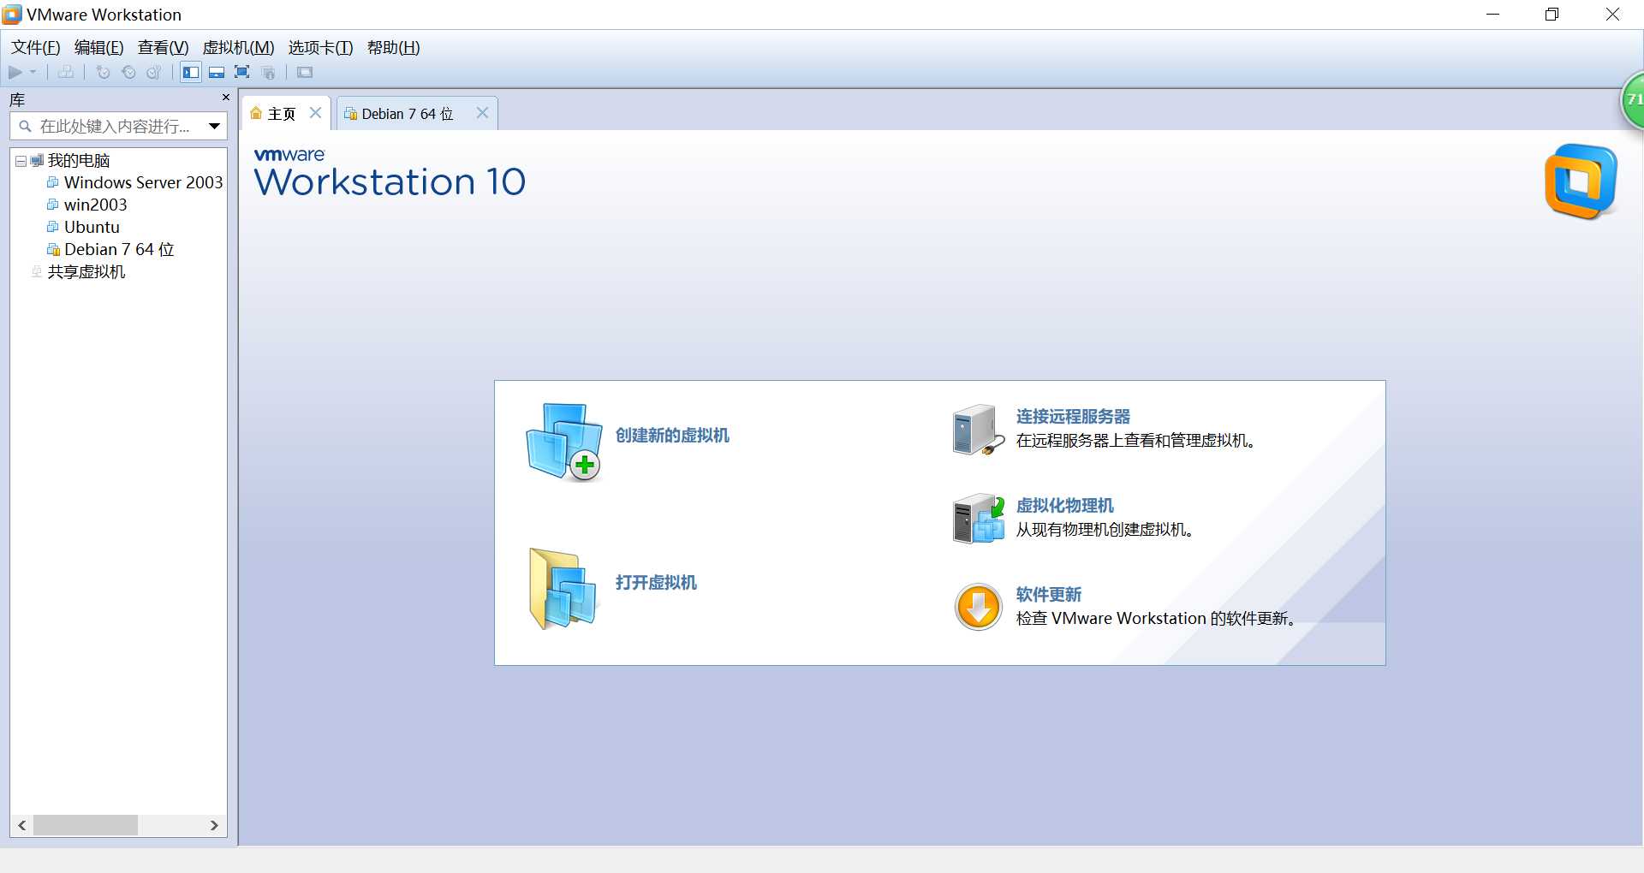The height and width of the screenshot is (873, 1644).
Task: Open the 虚拟机(M) menu
Action: (x=238, y=48)
